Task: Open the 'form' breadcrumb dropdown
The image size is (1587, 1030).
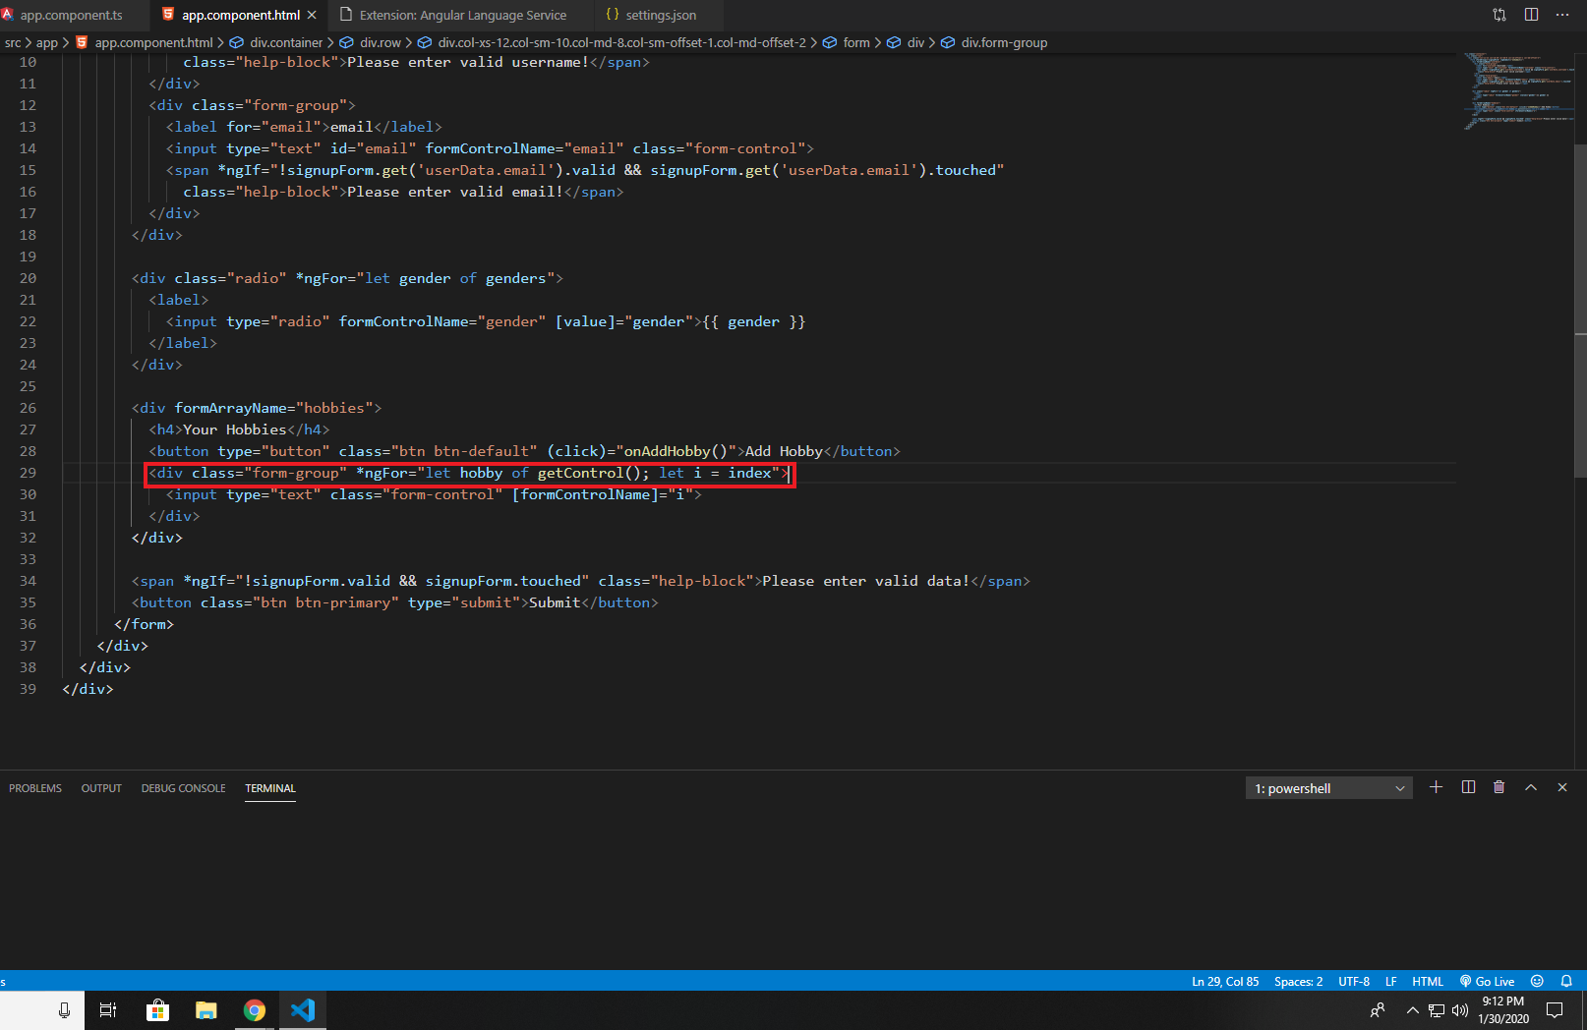Action: (856, 42)
